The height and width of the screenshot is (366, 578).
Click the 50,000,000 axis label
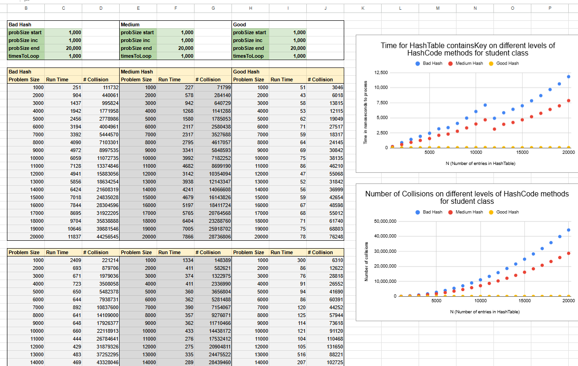tap(385, 221)
